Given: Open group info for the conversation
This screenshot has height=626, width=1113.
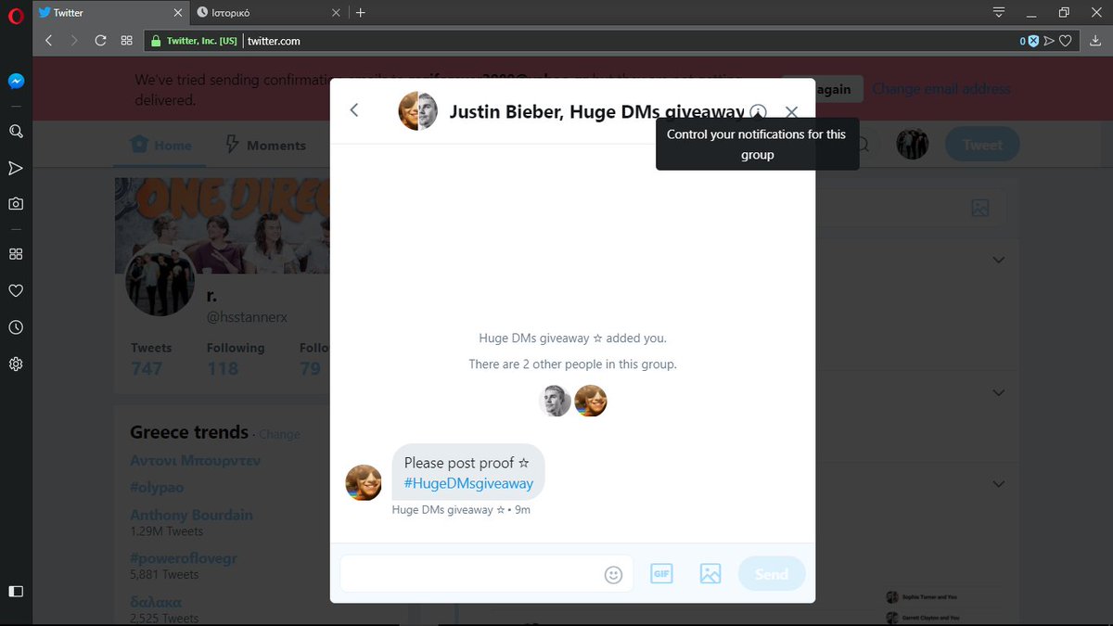Looking at the screenshot, I should point(758,111).
